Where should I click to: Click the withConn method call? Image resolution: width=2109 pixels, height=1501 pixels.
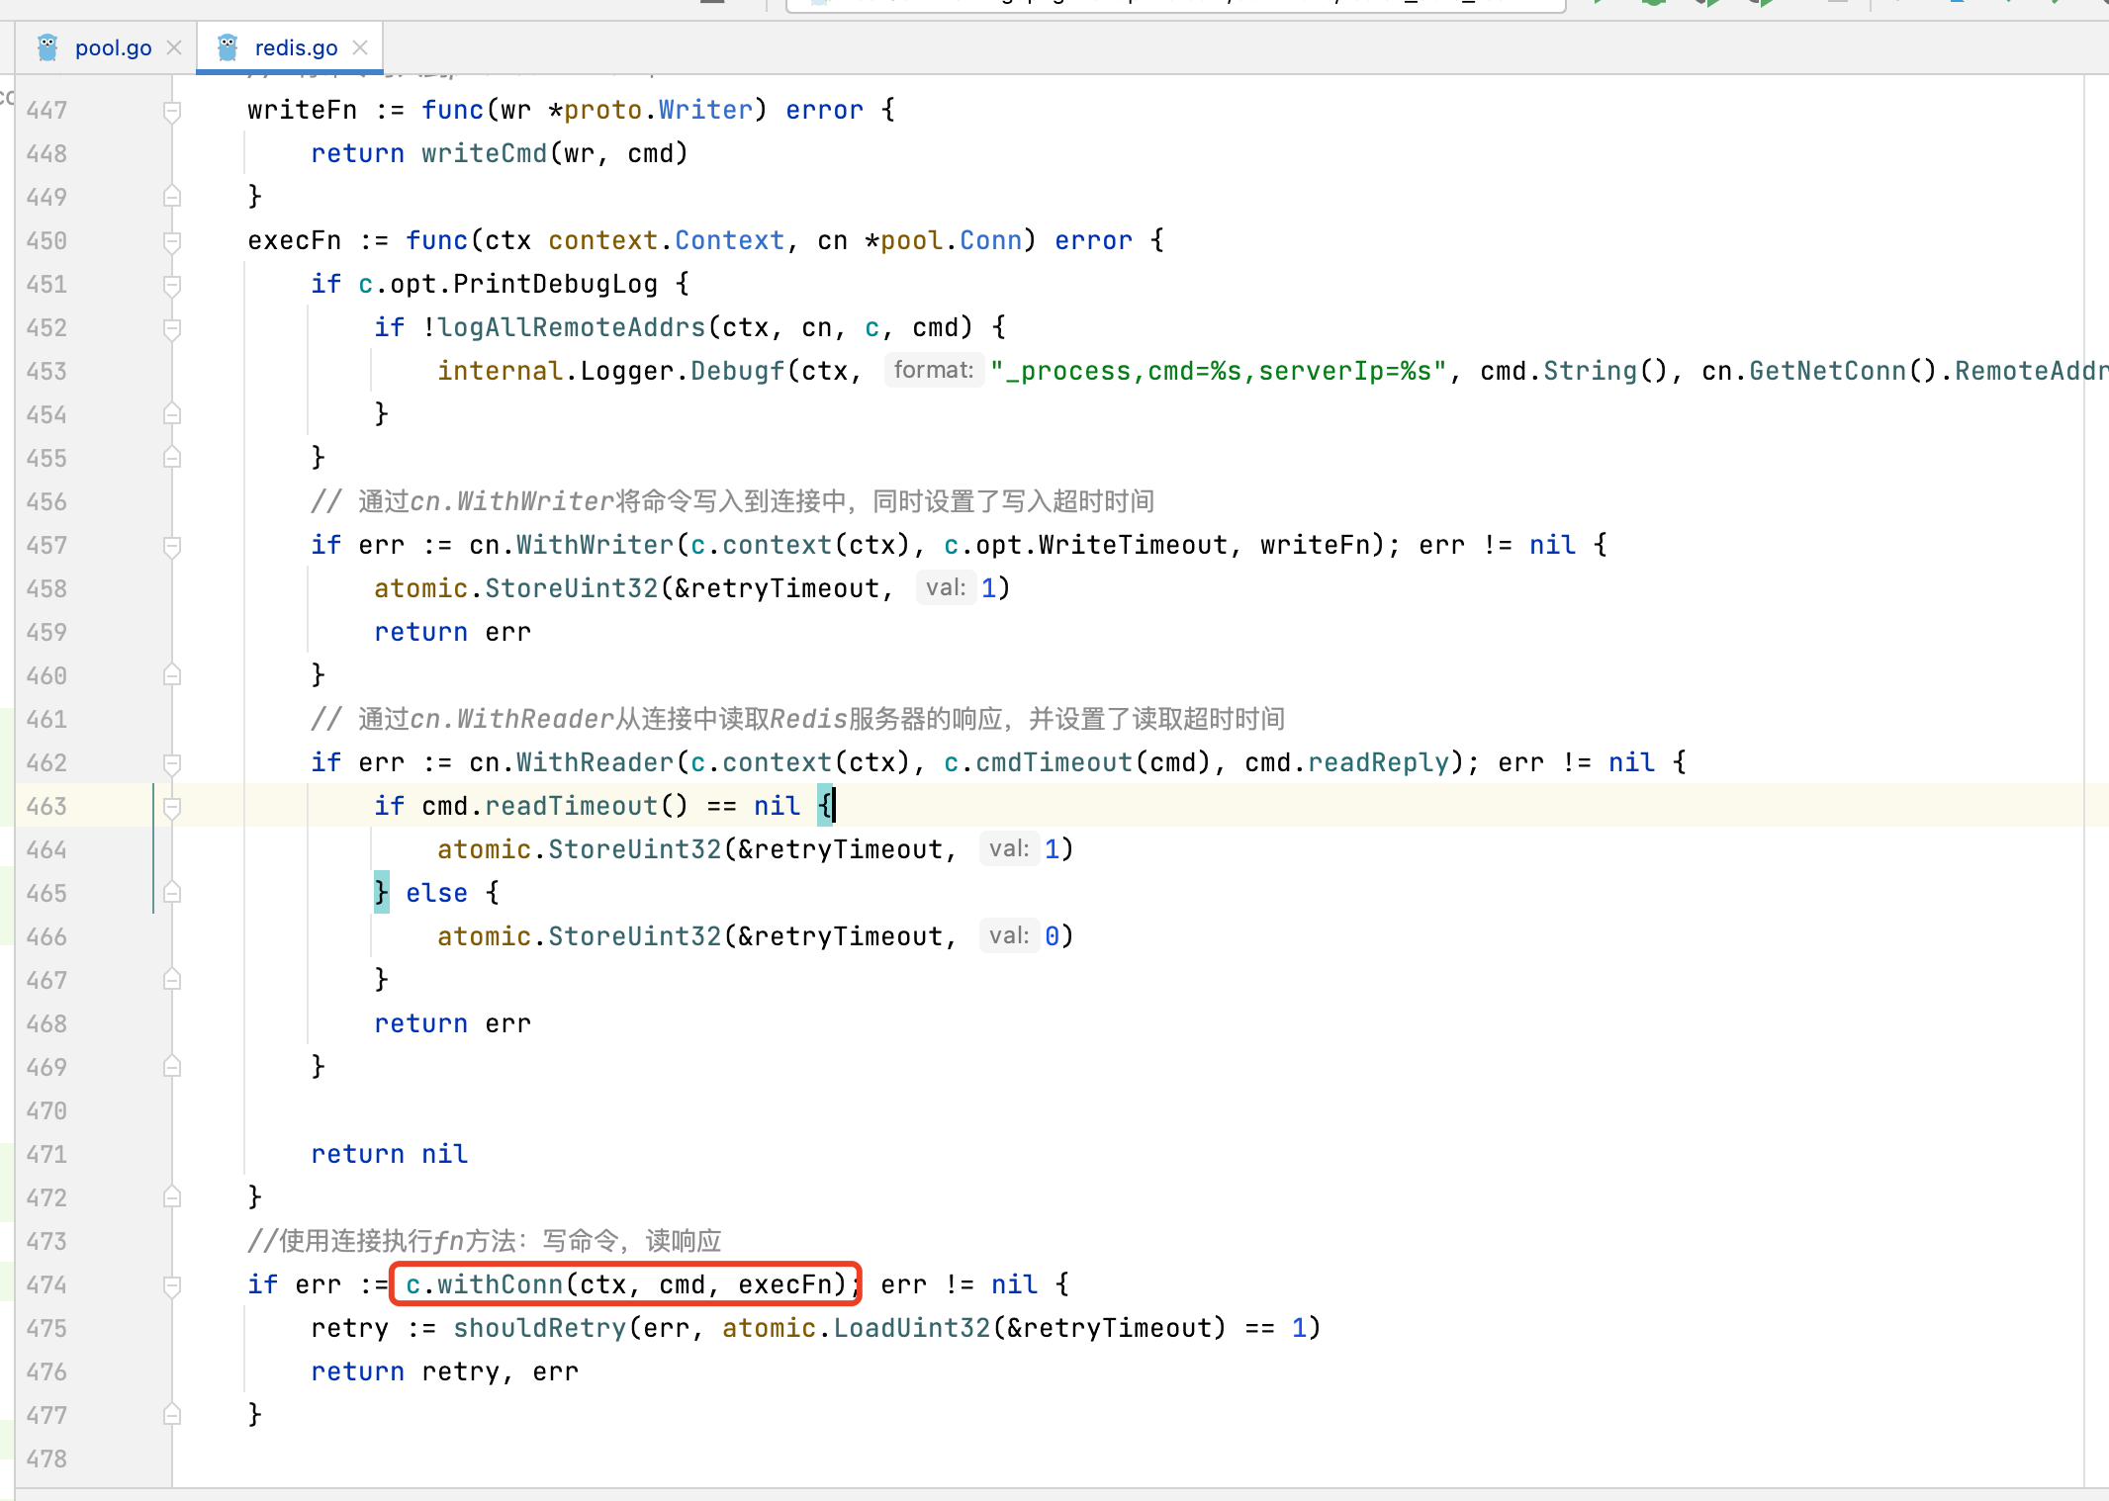click(x=501, y=1284)
